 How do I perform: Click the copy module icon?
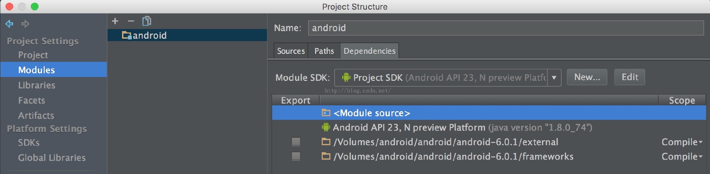click(147, 21)
